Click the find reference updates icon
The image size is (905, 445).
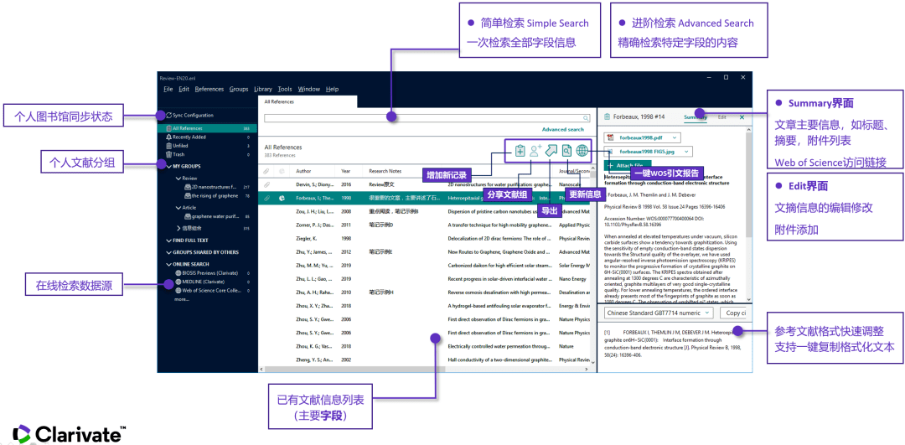pyautogui.click(x=566, y=151)
